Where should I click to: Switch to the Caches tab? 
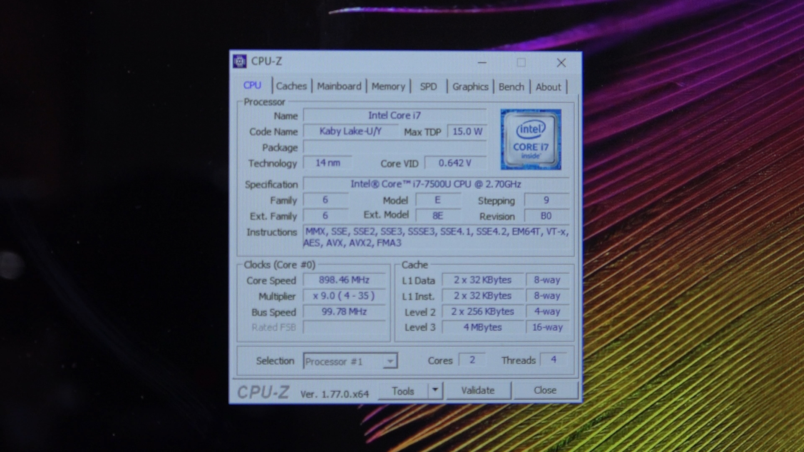point(291,86)
